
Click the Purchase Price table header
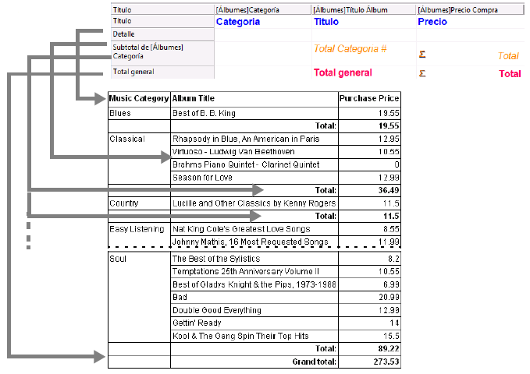pyautogui.click(x=369, y=99)
